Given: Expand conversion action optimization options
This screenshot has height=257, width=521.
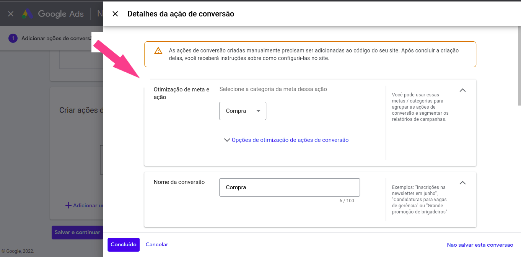Looking at the screenshot, I should pyautogui.click(x=286, y=140).
